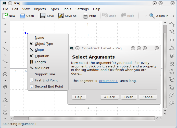The image size is (177, 128).
Task: Click the vertical scrollbar up arrow
Action: click(x=165, y=23)
